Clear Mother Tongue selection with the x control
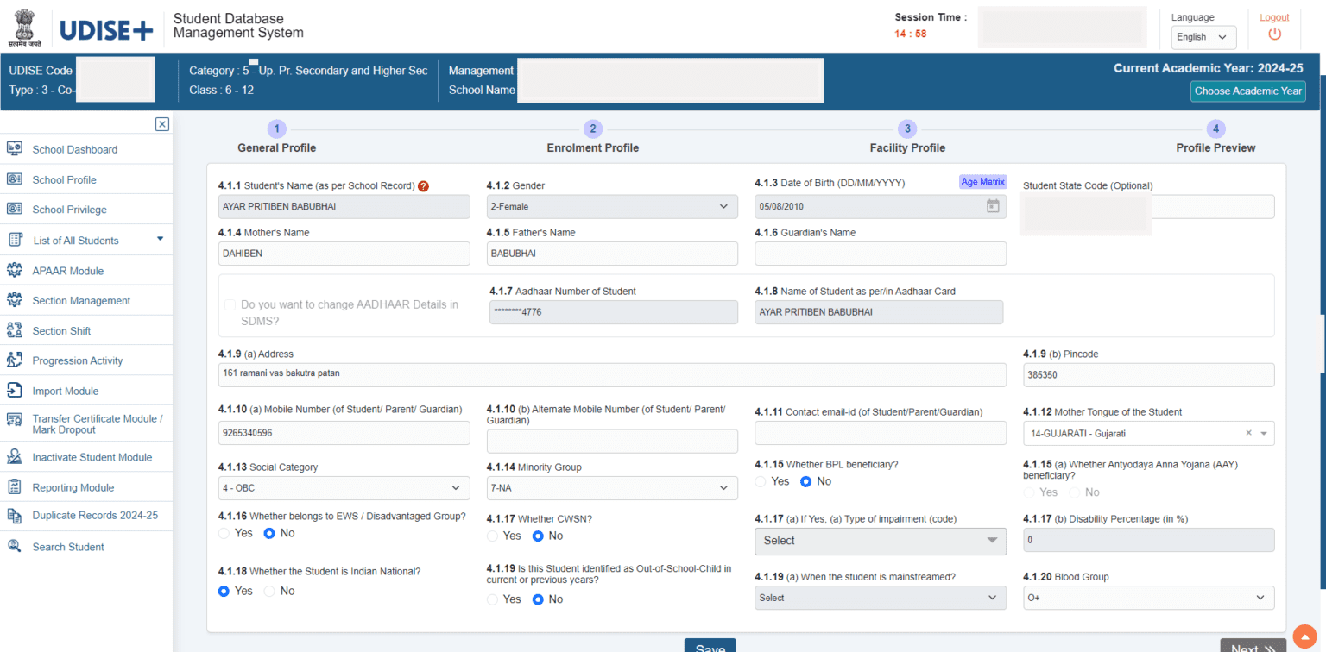This screenshot has width=1326, height=652. 1247,433
